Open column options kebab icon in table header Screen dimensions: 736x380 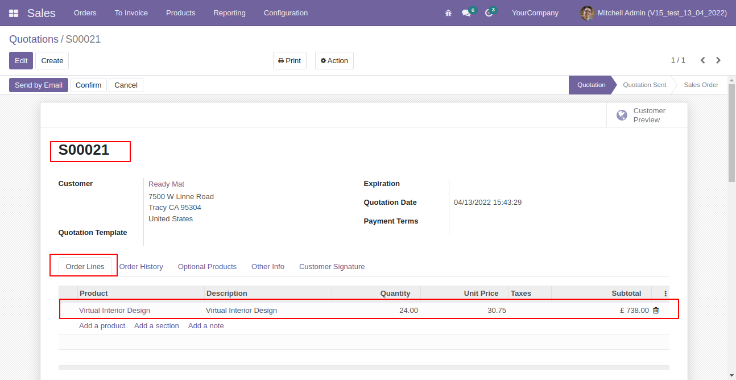tap(665, 294)
